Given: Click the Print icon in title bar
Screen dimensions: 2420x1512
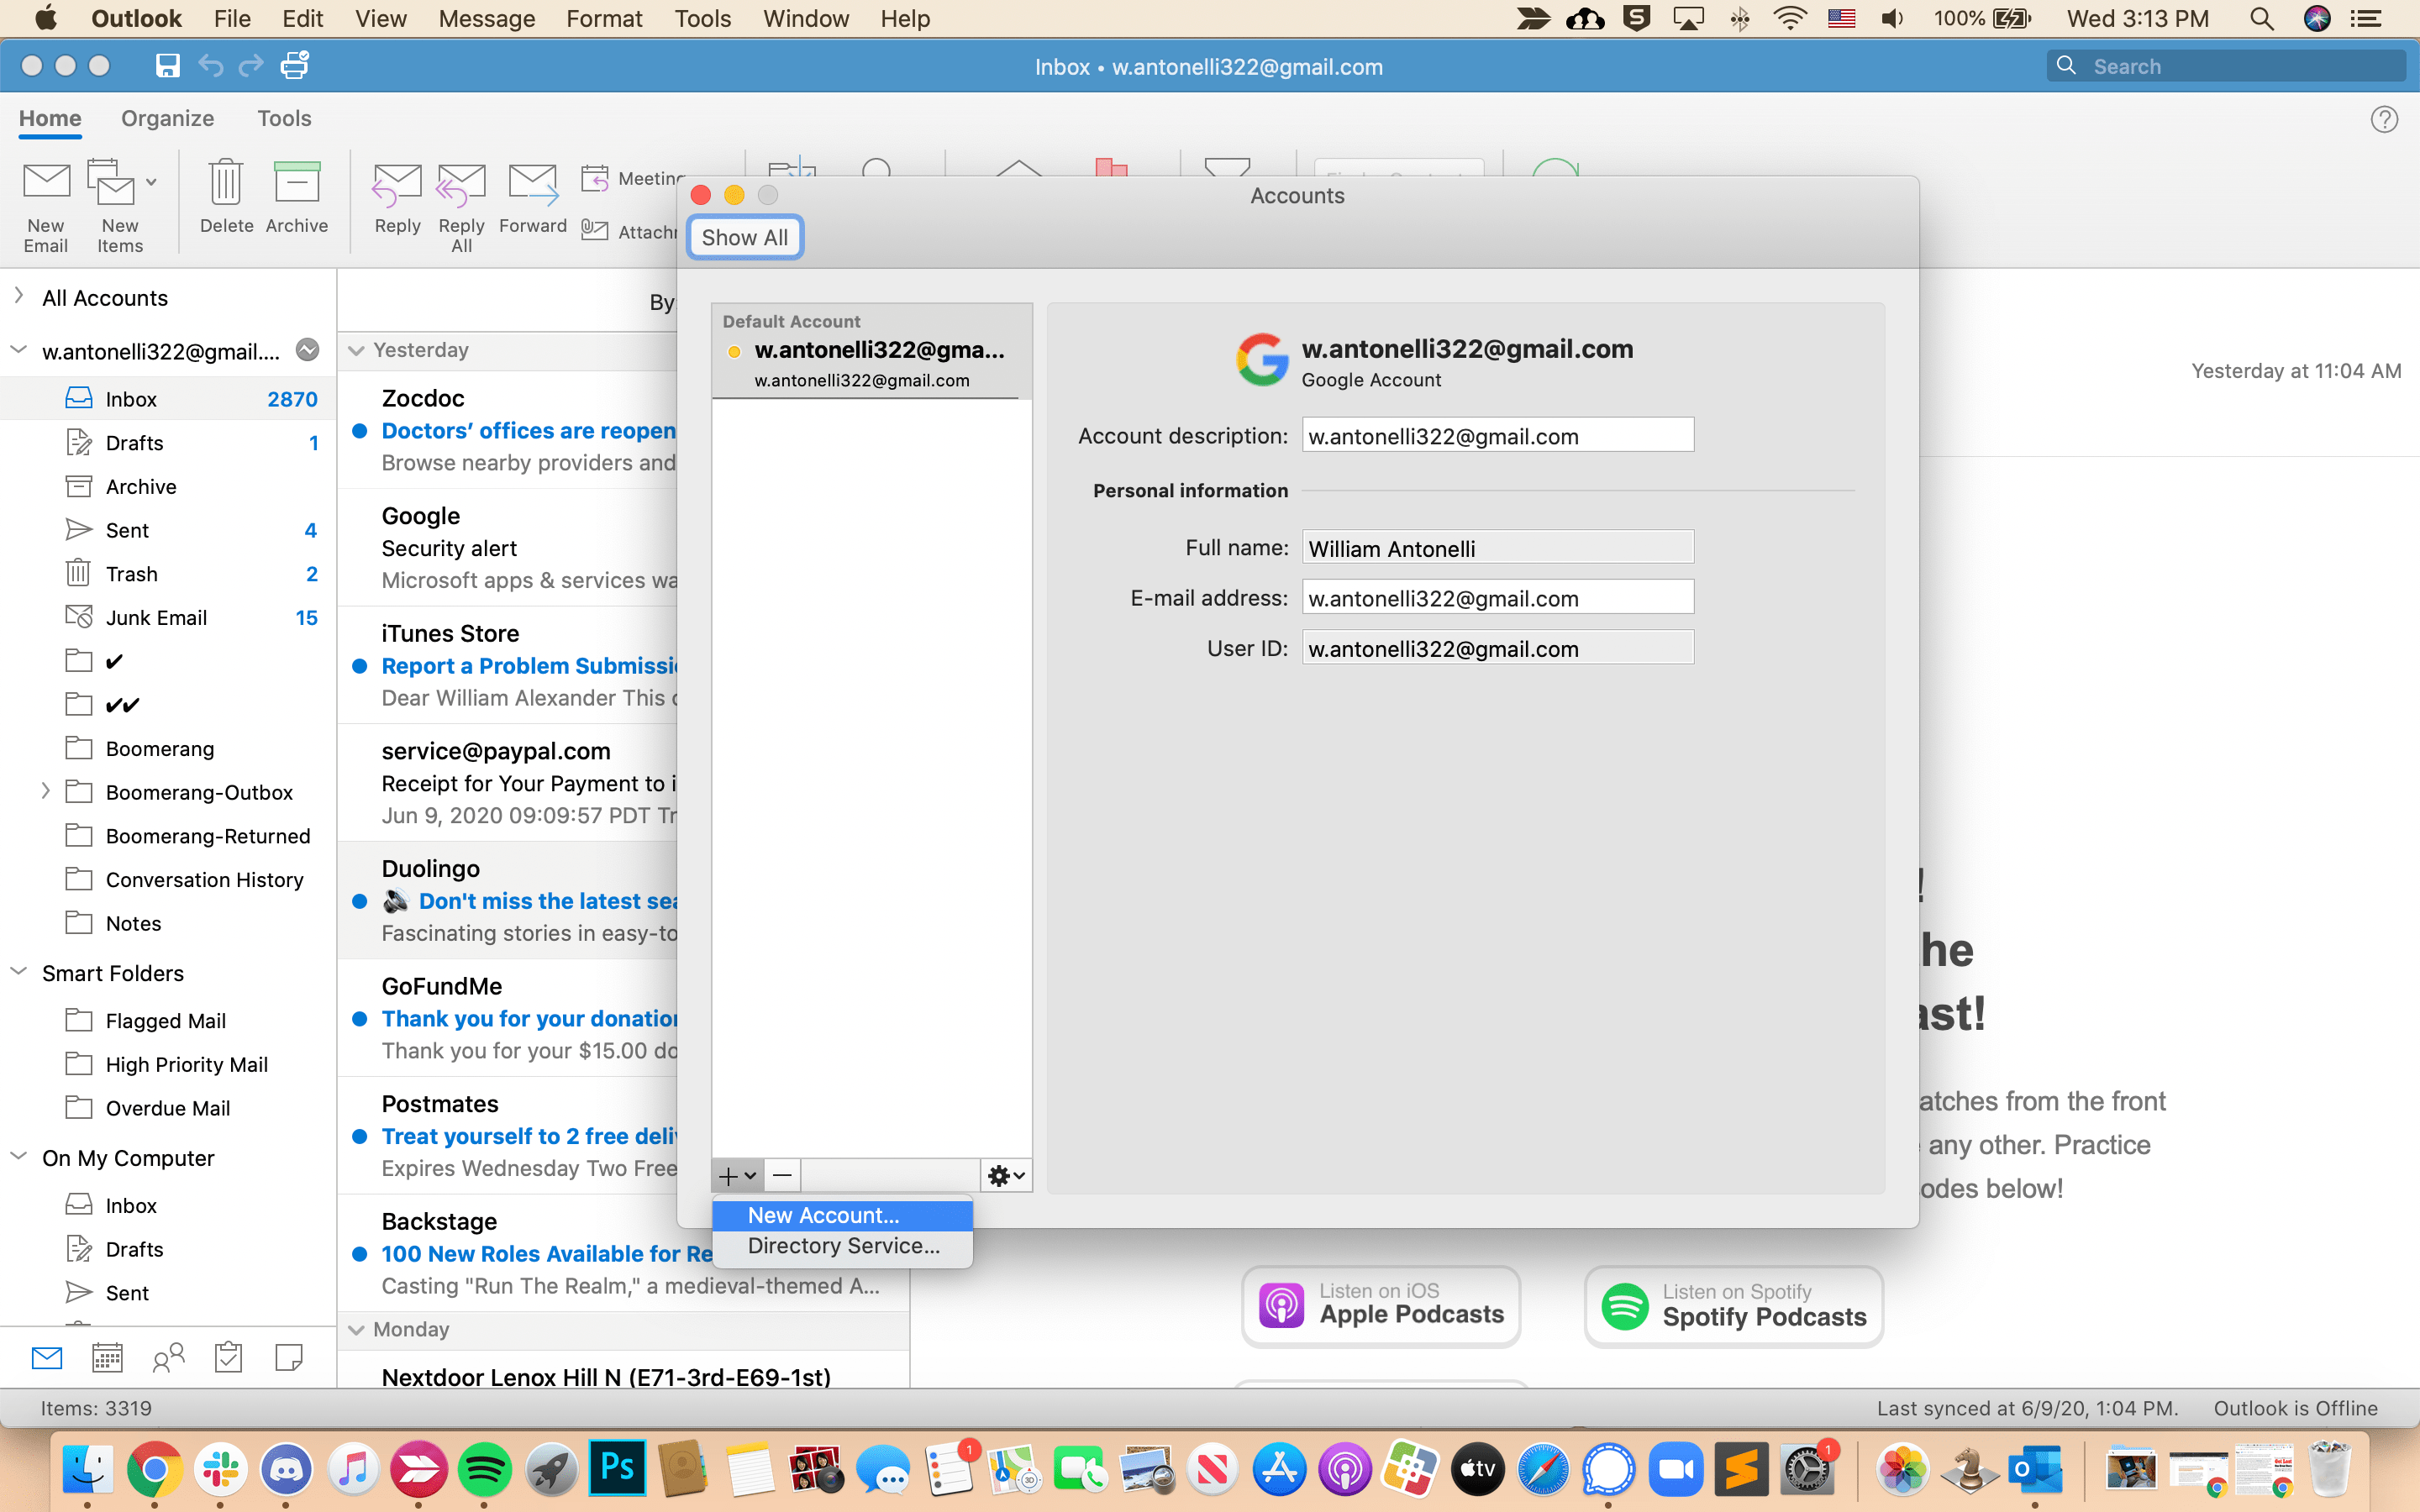Looking at the screenshot, I should point(294,66).
